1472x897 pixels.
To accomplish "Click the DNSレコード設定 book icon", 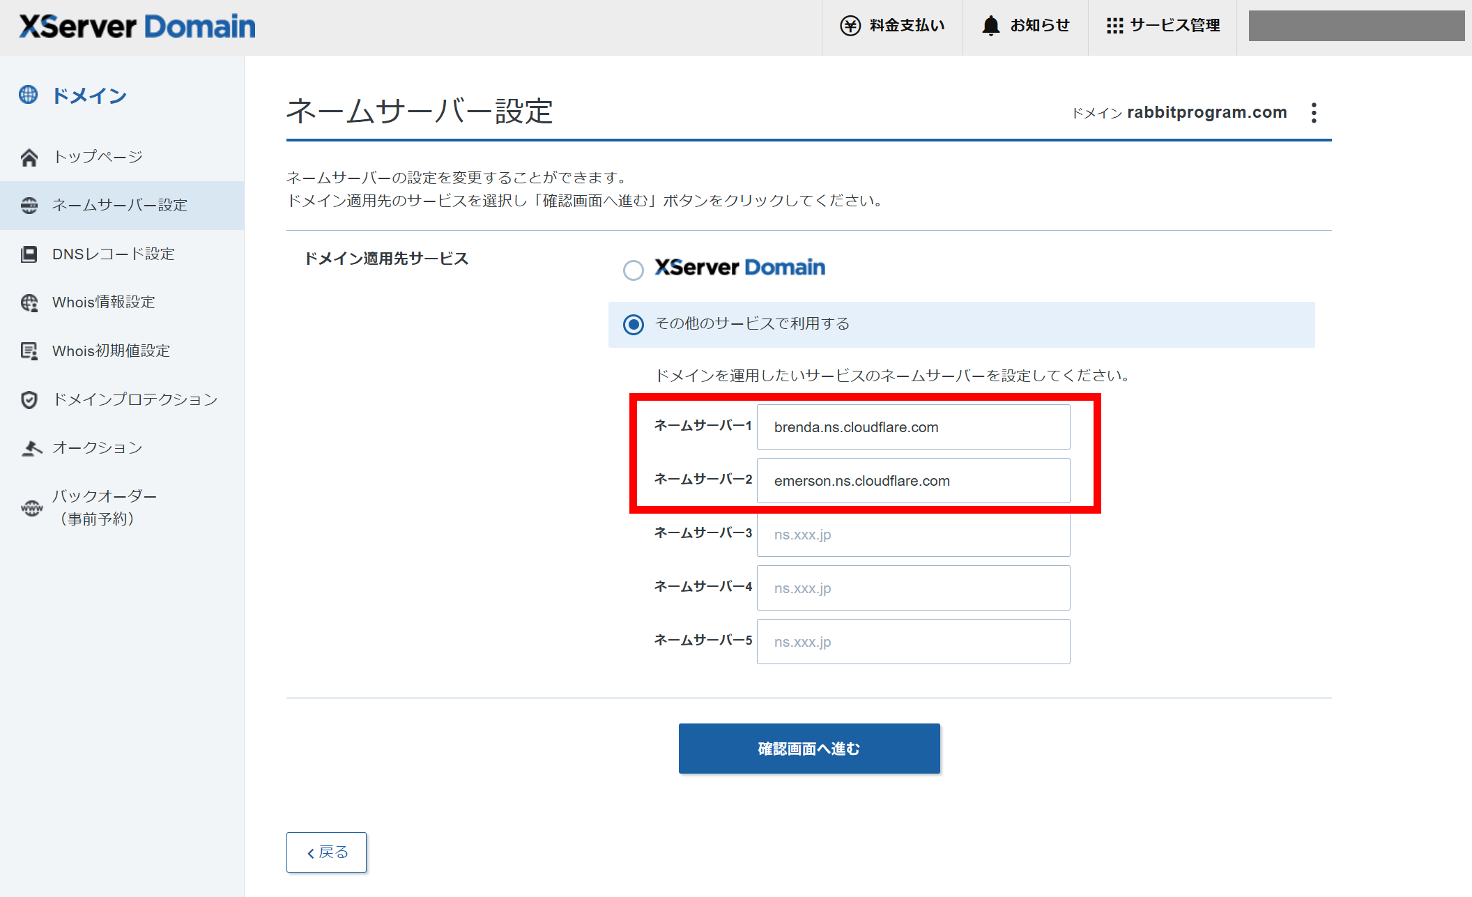I will [29, 254].
